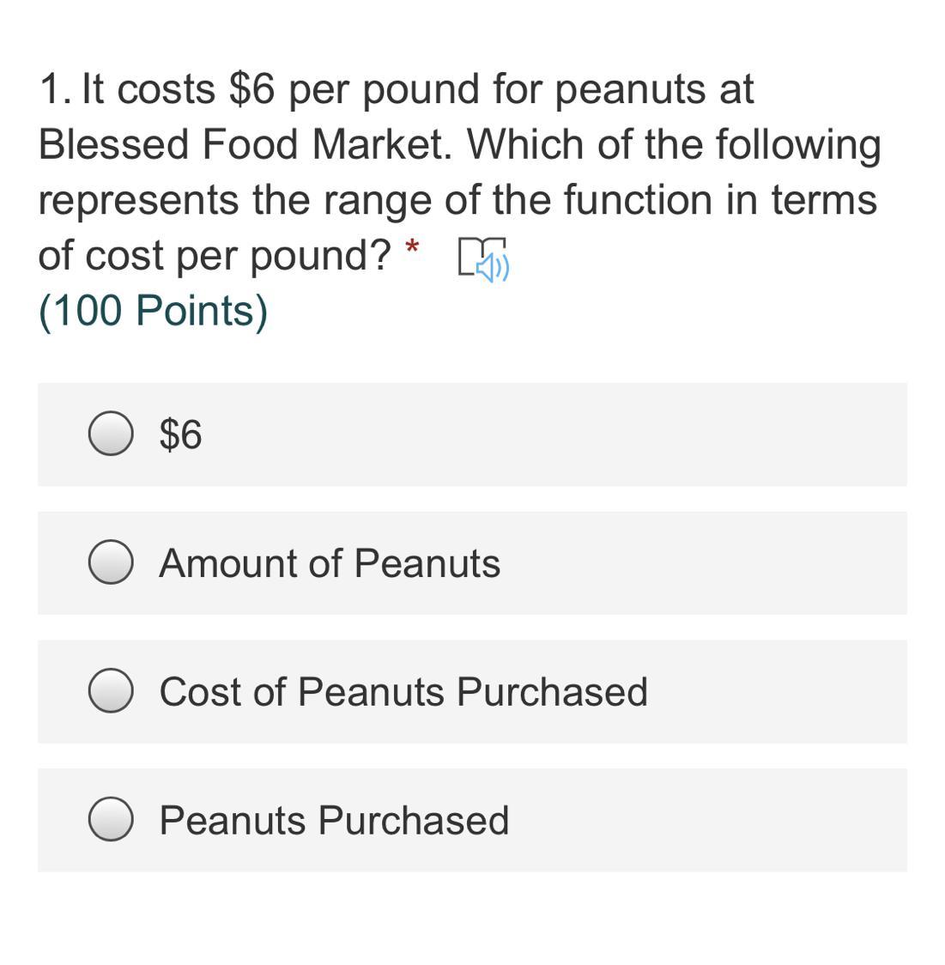Pick the Peanuts Purchased radio button
The width and height of the screenshot is (945, 965).
[111, 819]
